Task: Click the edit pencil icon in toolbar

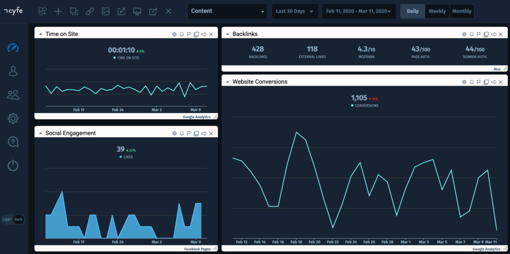Action: pyautogui.click(x=122, y=11)
